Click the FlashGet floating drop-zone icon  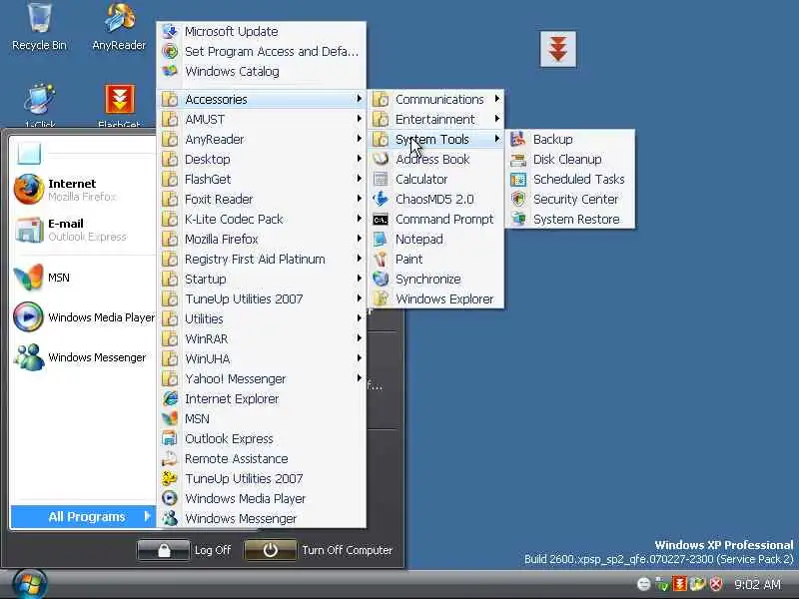pyautogui.click(x=558, y=49)
